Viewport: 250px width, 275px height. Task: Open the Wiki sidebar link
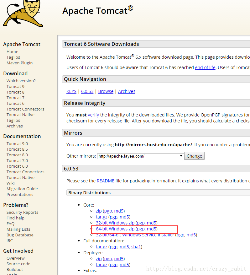pyautogui.click(x=11, y=183)
